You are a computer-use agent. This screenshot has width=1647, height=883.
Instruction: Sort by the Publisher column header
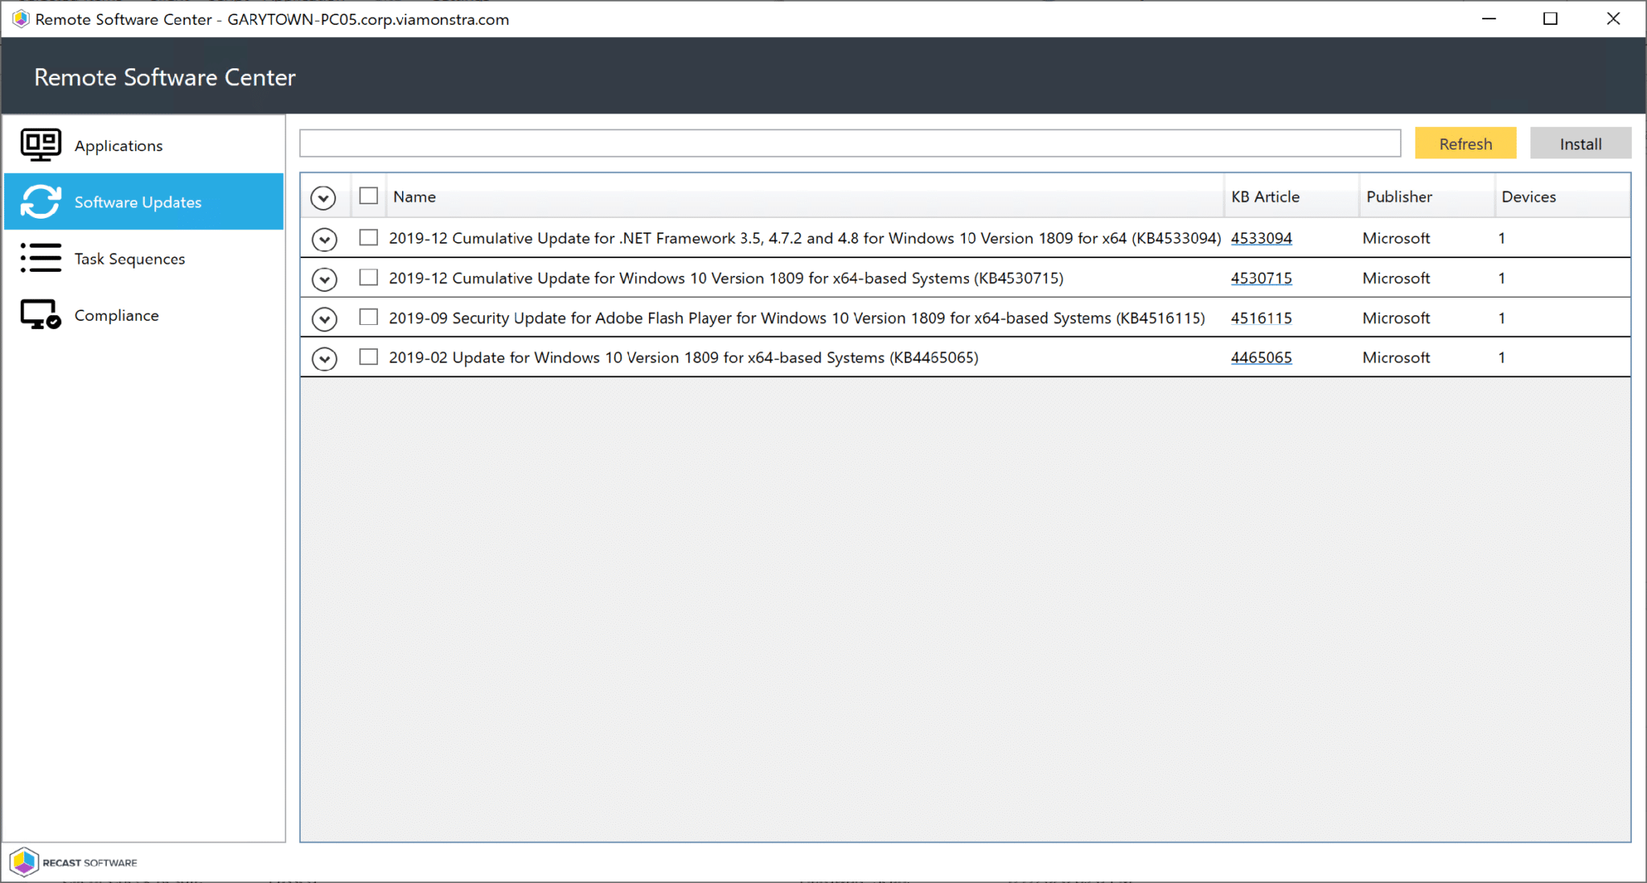pos(1427,196)
